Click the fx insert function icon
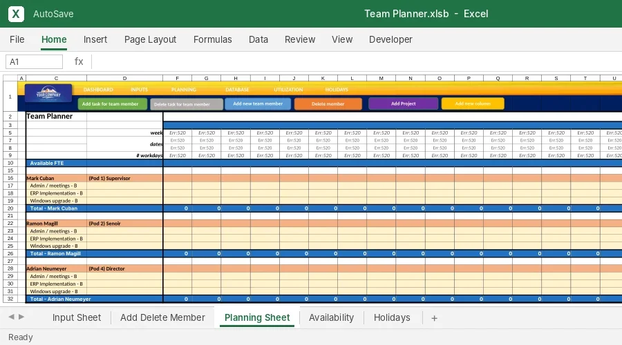The image size is (622, 345). [79, 61]
